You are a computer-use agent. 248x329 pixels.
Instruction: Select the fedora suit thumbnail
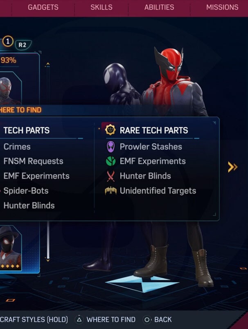tap(10, 248)
